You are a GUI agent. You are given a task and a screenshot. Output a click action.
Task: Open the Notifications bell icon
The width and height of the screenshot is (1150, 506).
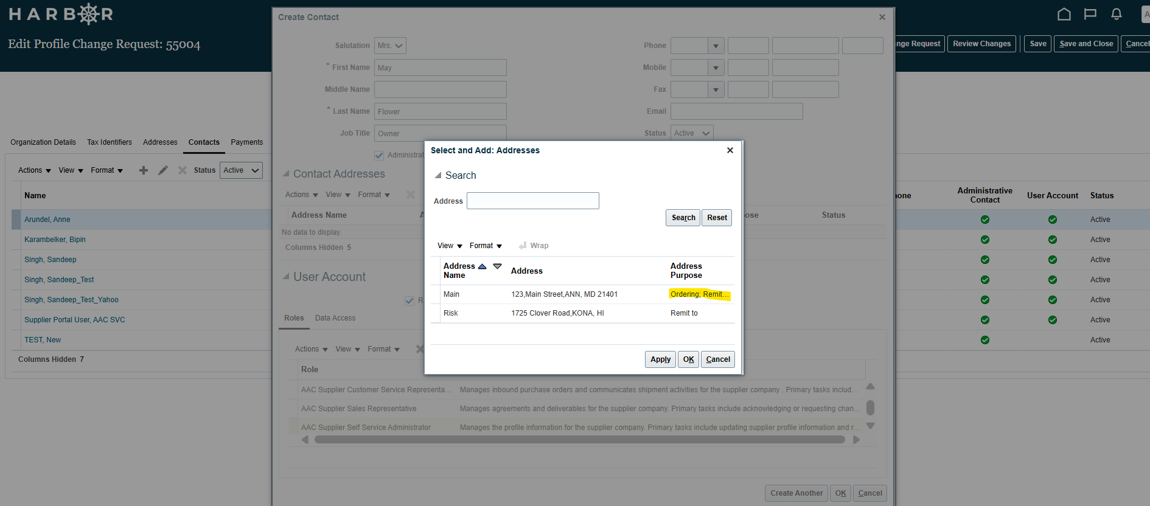tap(1117, 14)
